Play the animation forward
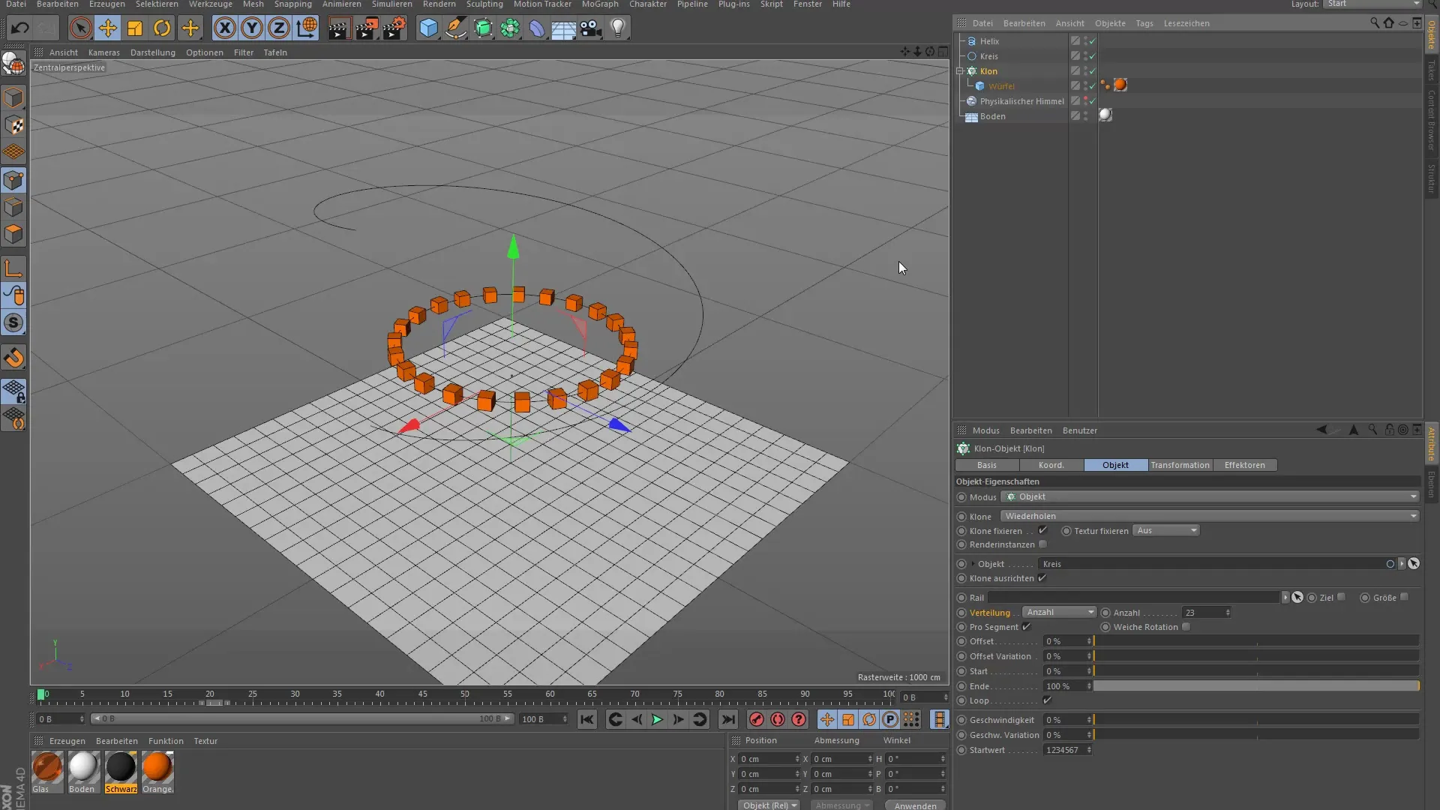The height and width of the screenshot is (810, 1440). 657,719
